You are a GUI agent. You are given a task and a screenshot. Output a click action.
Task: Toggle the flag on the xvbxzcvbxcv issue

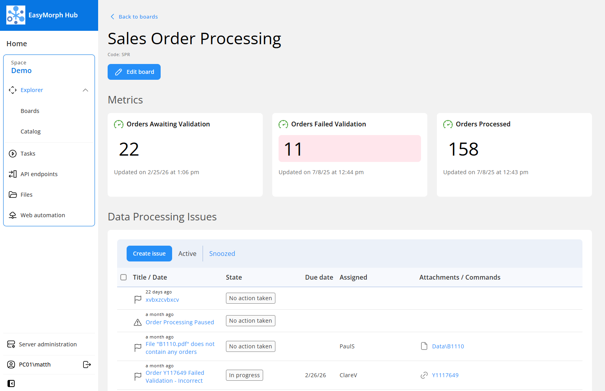pos(138,299)
